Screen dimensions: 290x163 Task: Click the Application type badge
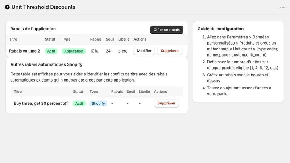point(74,51)
